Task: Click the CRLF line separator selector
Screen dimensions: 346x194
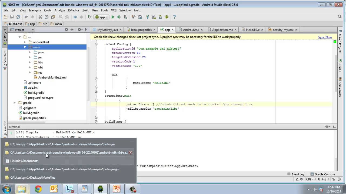Action: point(311,179)
